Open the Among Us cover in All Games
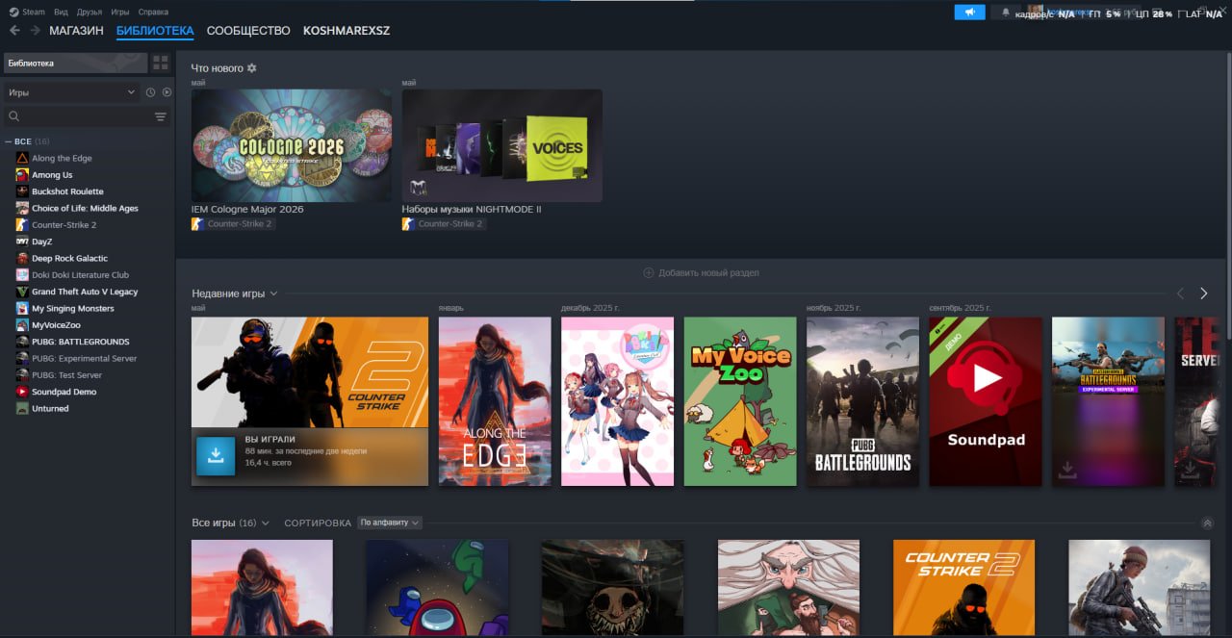This screenshot has width=1232, height=638. pos(438,588)
